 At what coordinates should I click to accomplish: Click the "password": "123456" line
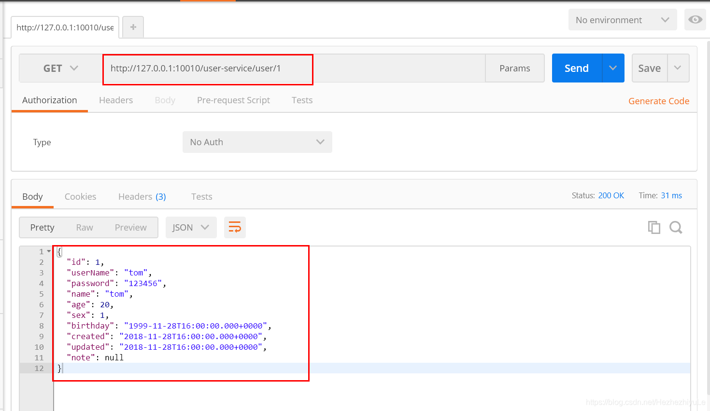point(116,283)
